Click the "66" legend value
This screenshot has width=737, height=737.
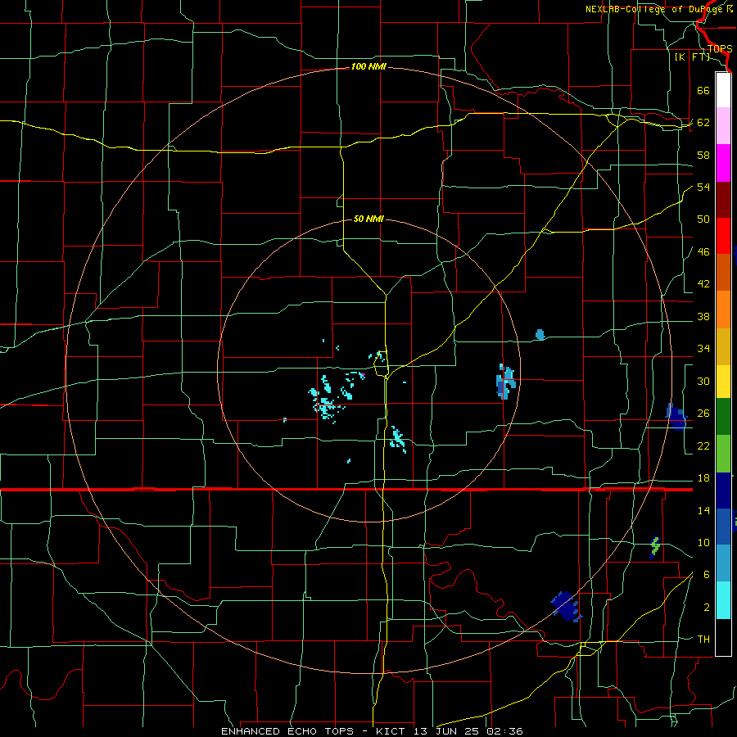pos(703,90)
